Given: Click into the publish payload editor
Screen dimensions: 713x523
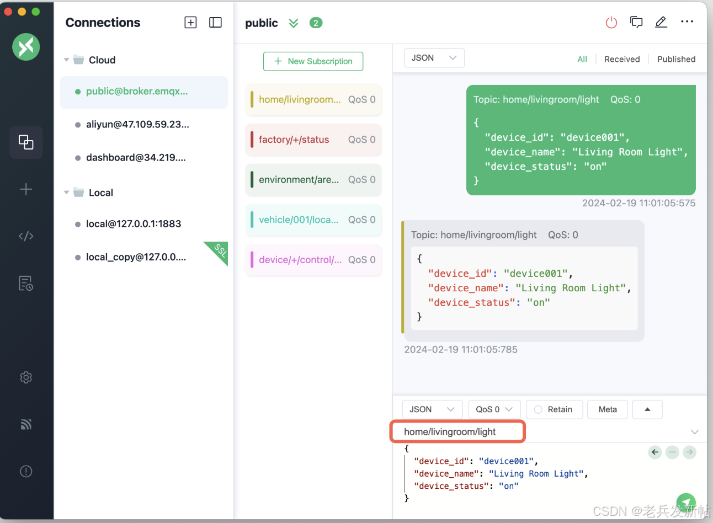Looking at the screenshot, I should pyautogui.click(x=524, y=473).
